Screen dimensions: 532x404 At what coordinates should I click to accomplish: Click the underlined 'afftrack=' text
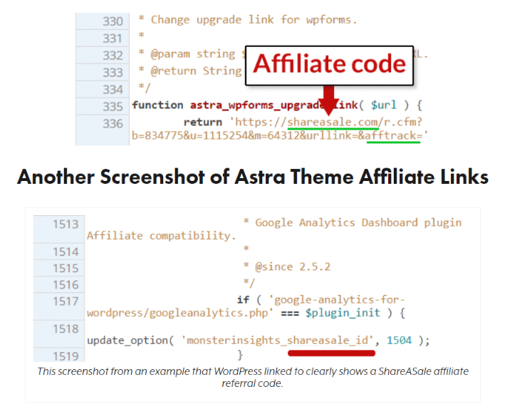394,136
